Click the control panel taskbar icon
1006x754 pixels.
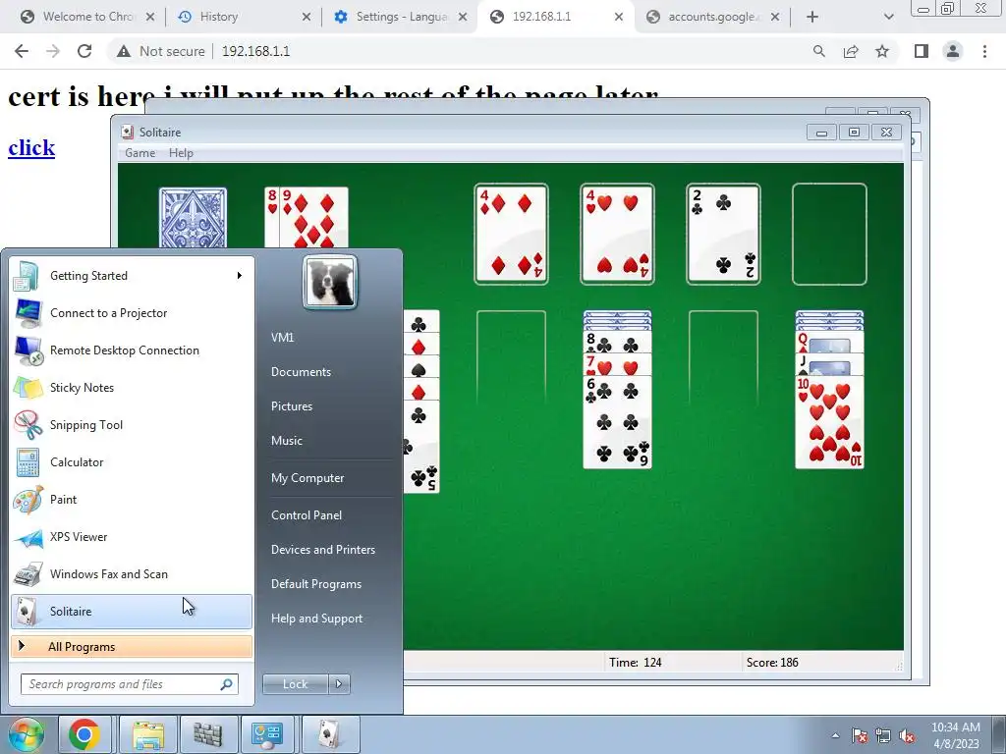click(x=267, y=734)
